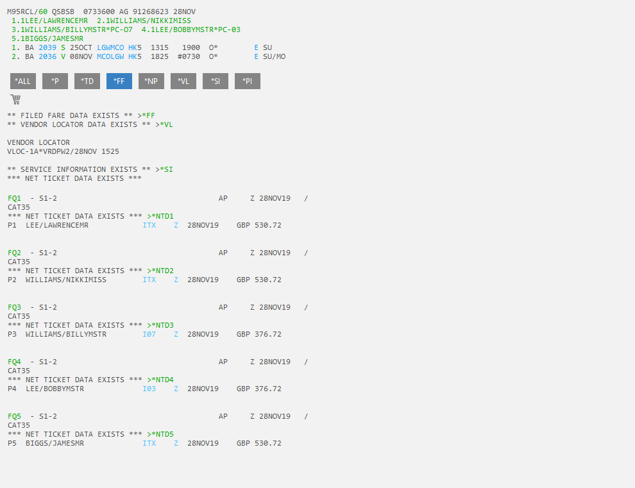Click the *ALL button
The image size is (635, 488).
pyautogui.click(x=23, y=81)
